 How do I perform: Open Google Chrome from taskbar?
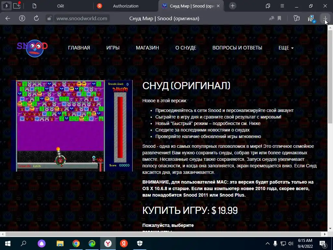[x=76, y=243]
